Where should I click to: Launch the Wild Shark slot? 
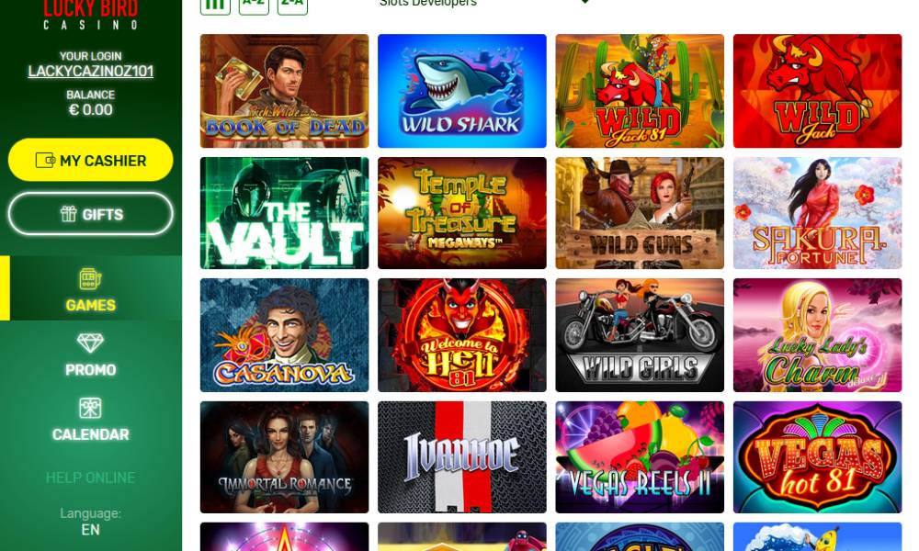click(462, 91)
